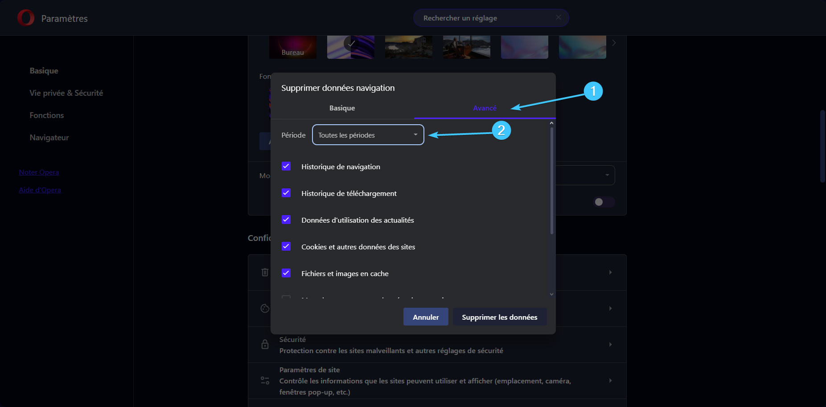Expand Sécurité settings row arrow

pyautogui.click(x=610, y=344)
